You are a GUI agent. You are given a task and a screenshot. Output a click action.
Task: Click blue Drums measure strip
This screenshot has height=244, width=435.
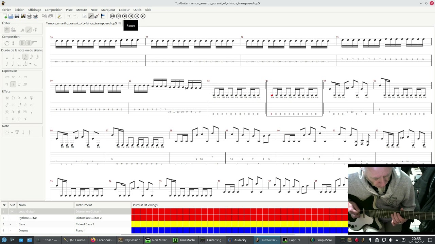point(240,230)
